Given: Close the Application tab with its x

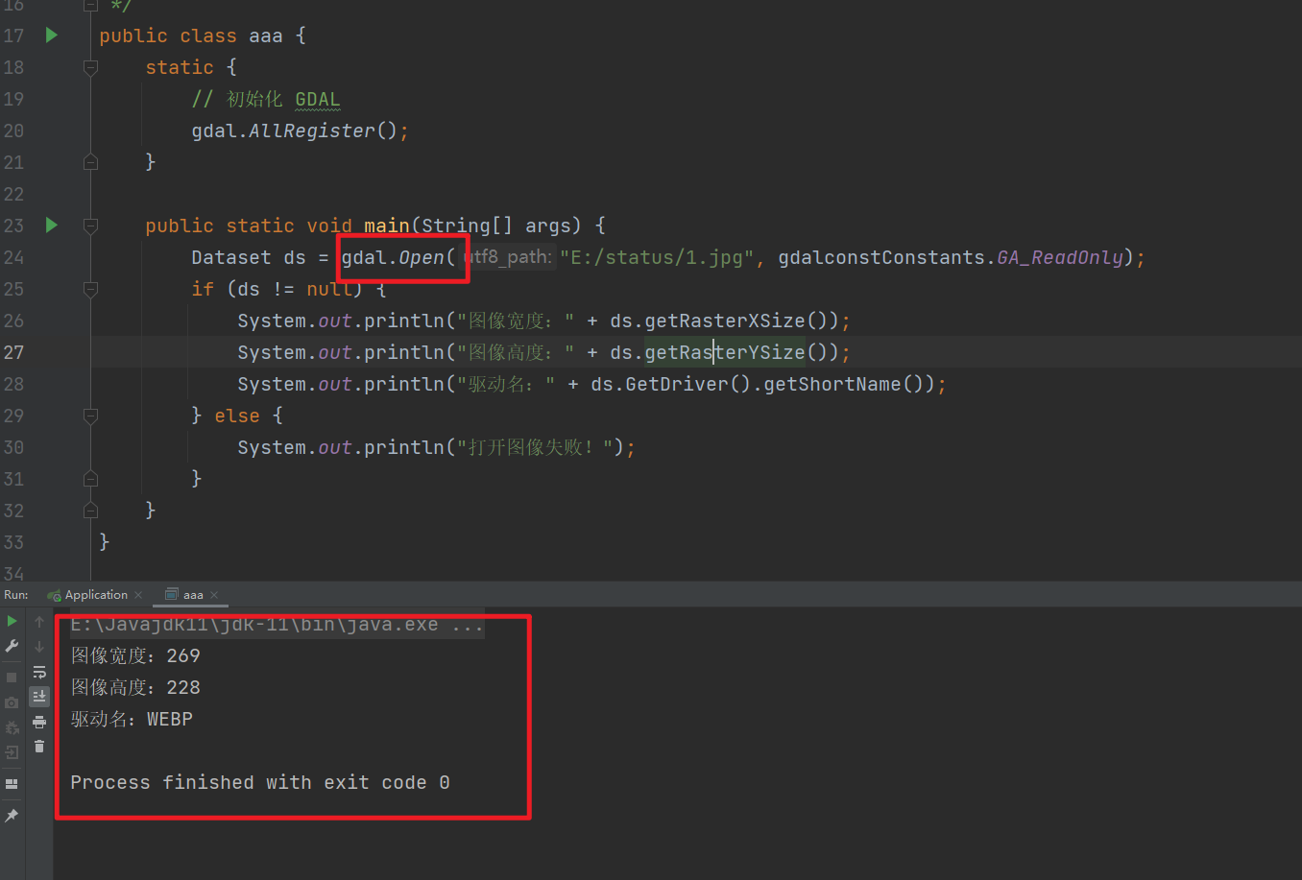Looking at the screenshot, I should pos(137,594).
